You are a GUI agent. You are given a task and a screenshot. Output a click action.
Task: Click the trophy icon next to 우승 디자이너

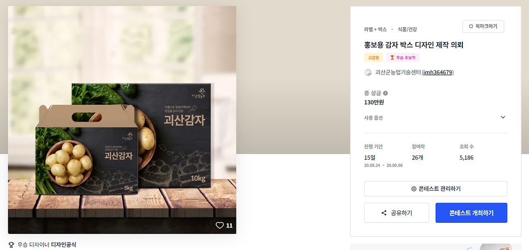(11, 245)
